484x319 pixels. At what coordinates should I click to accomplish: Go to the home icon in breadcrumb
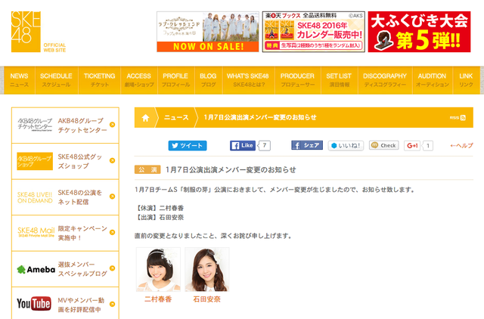tap(145, 117)
